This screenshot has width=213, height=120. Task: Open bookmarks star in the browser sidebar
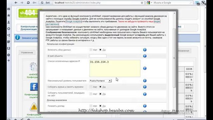(x=9, y=15)
